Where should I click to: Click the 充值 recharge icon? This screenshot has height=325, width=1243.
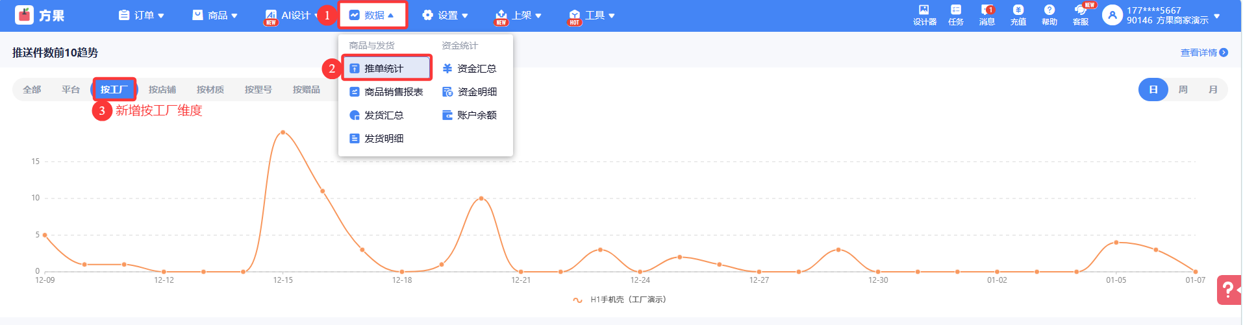pyautogui.click(x=1018, y=10)
